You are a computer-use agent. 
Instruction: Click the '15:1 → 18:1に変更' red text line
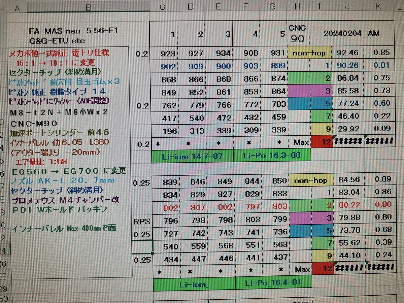point(56,63)
